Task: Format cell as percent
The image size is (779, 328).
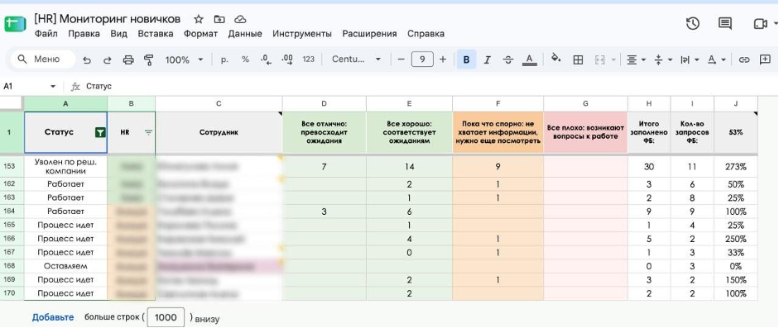Action: 245,59
